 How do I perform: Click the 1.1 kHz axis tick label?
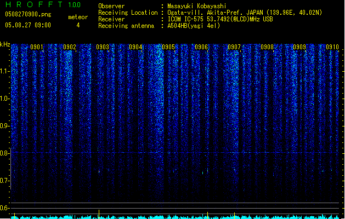pos(5,71)
